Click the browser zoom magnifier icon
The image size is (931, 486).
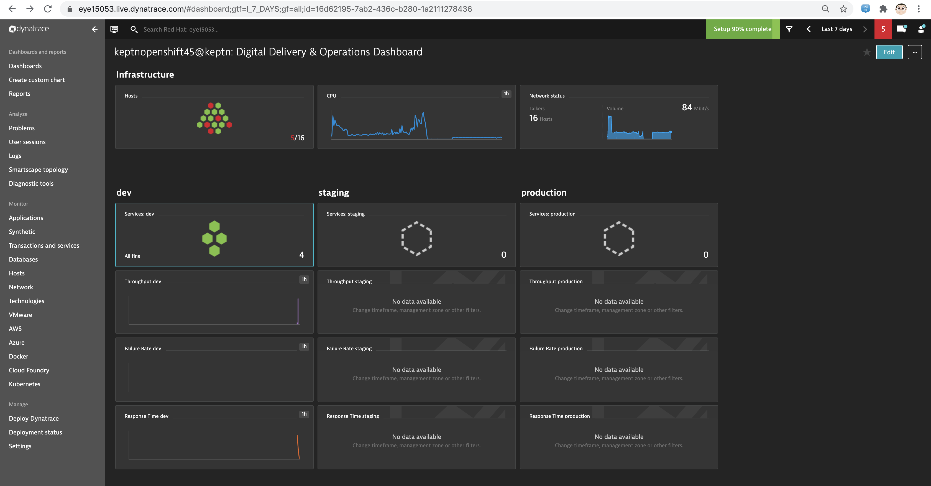825,9
